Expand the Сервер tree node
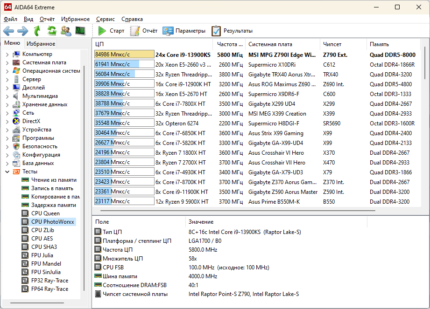This screenshot has height=309, width=430. point(7,80)
